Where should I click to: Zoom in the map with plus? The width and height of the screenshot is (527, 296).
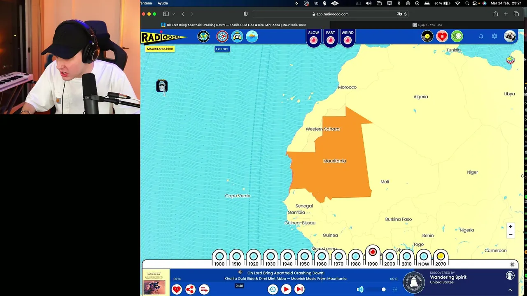(x=511, y=227)
